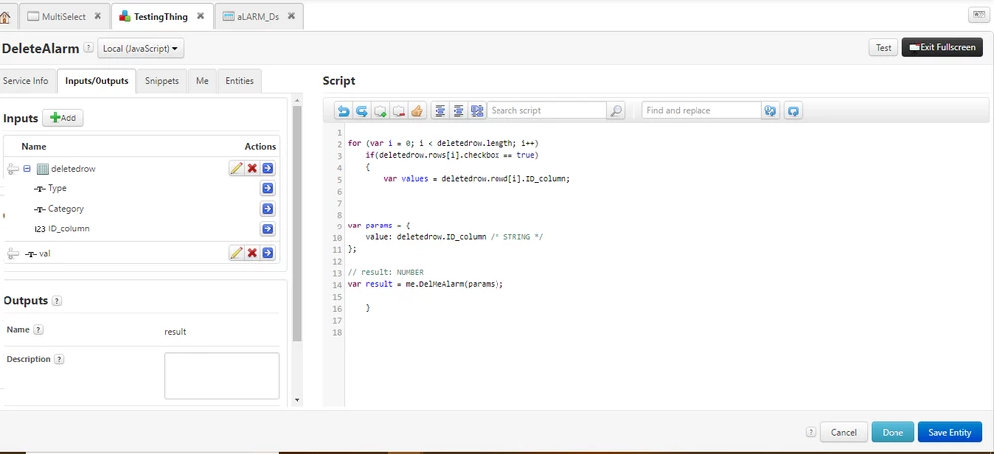Viewport: 994px width, 454px height.
Task: Click Exit Fullscreen button
Action: 942,47
